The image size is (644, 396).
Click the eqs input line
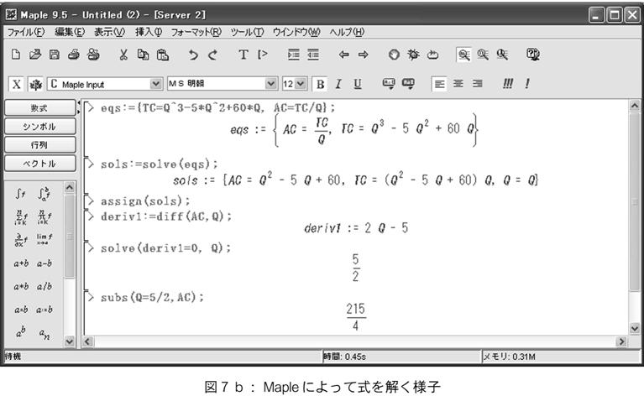pos(217,107)
